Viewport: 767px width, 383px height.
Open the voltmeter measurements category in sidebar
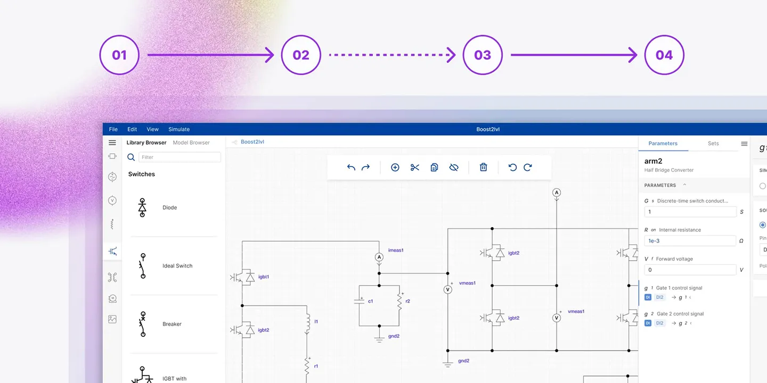pyautogui.click(x=112, y=201)
